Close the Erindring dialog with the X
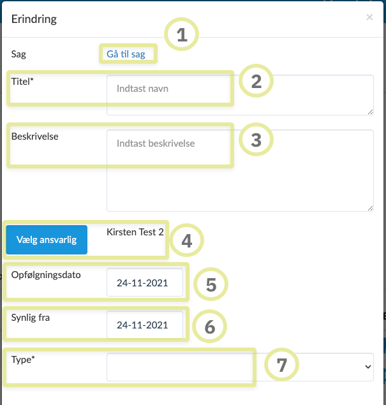386x405 pixels. click(x=369, y=18)
